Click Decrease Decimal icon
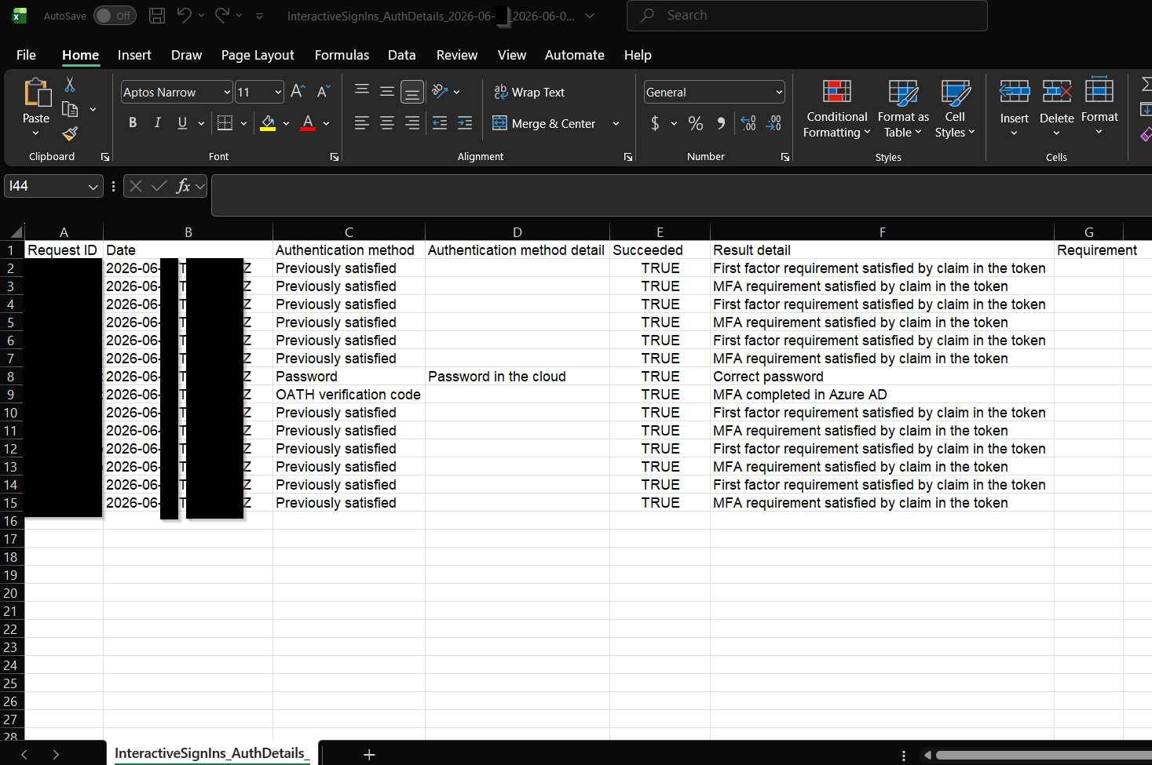 [773, 123]
